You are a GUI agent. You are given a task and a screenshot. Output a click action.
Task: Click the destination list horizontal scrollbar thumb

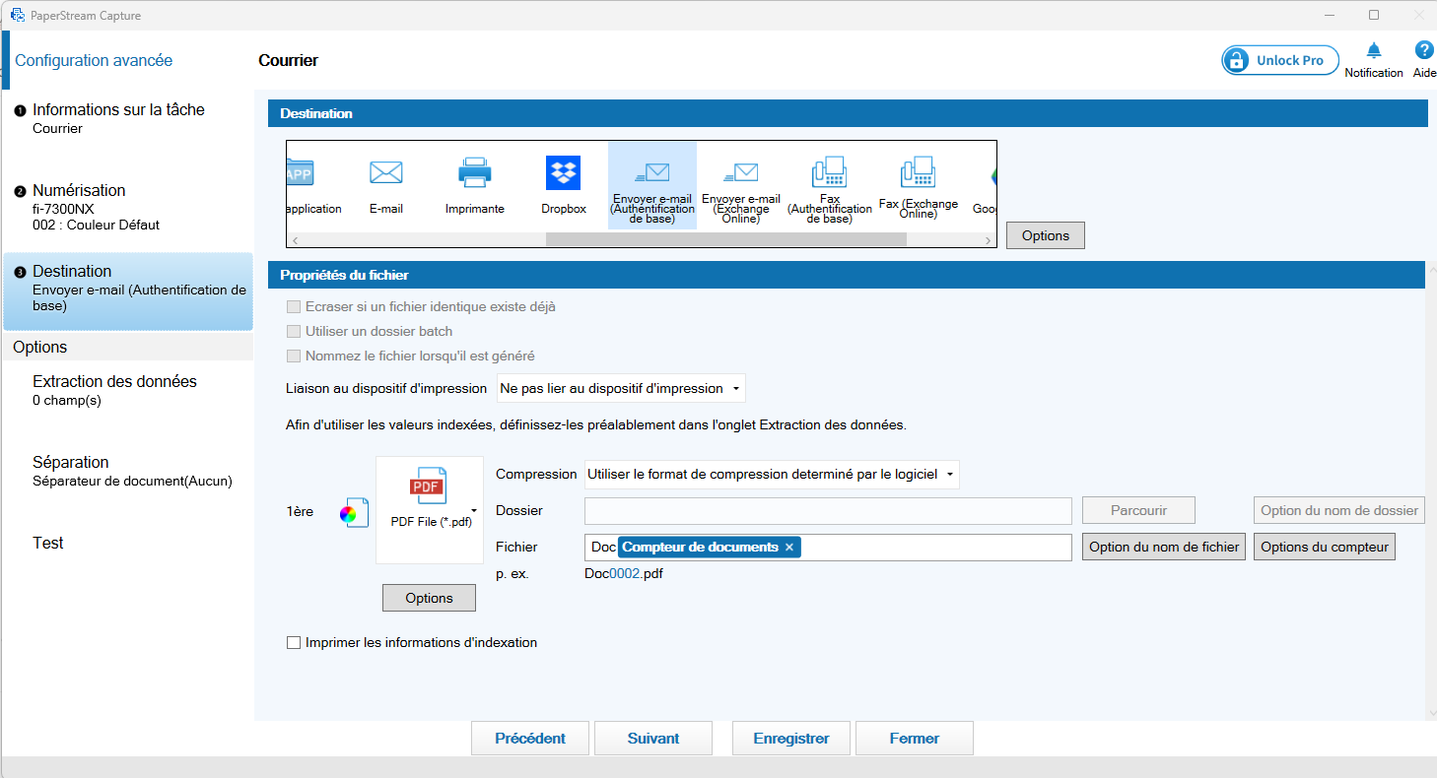coord(725,239)
